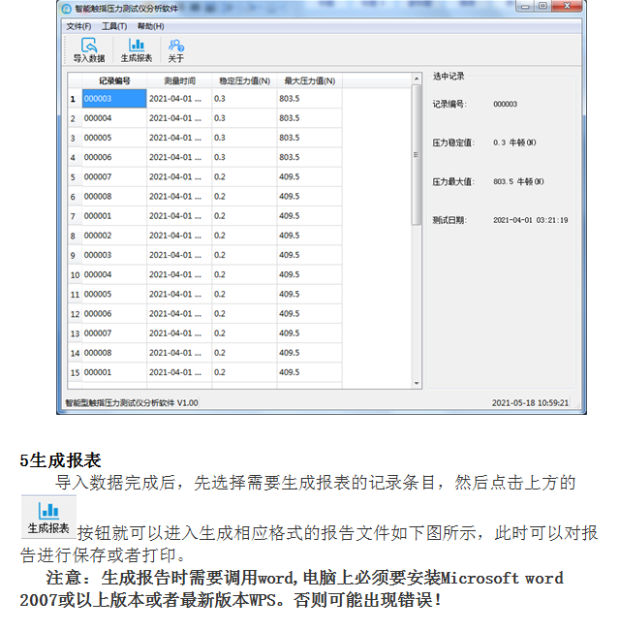Open the 文件(F) menu
The width and height of the screenshot is (619, 632).
coord(78,26)
